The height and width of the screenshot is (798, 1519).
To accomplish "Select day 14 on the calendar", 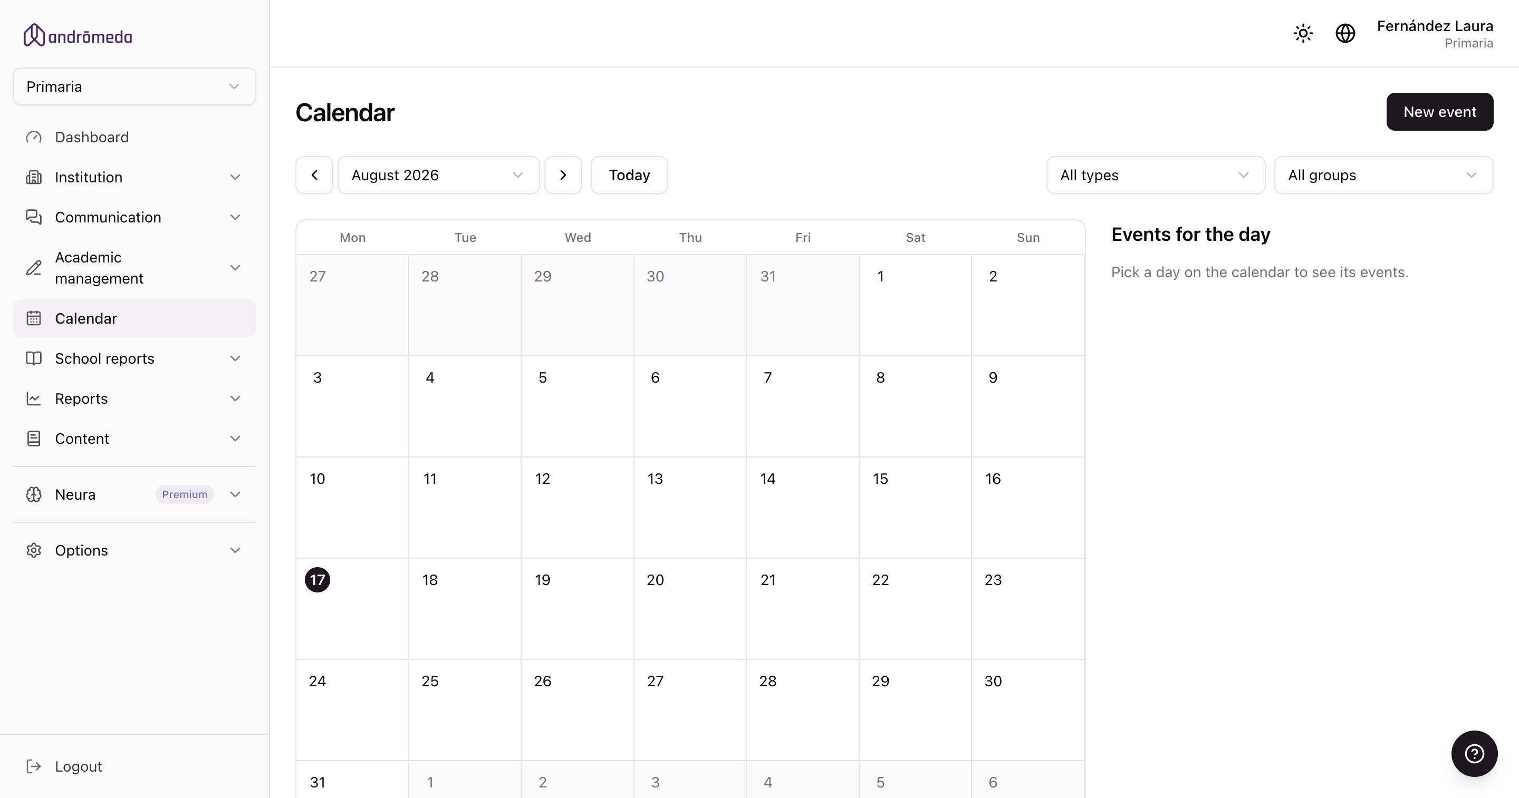I will (x=803, y=508).
